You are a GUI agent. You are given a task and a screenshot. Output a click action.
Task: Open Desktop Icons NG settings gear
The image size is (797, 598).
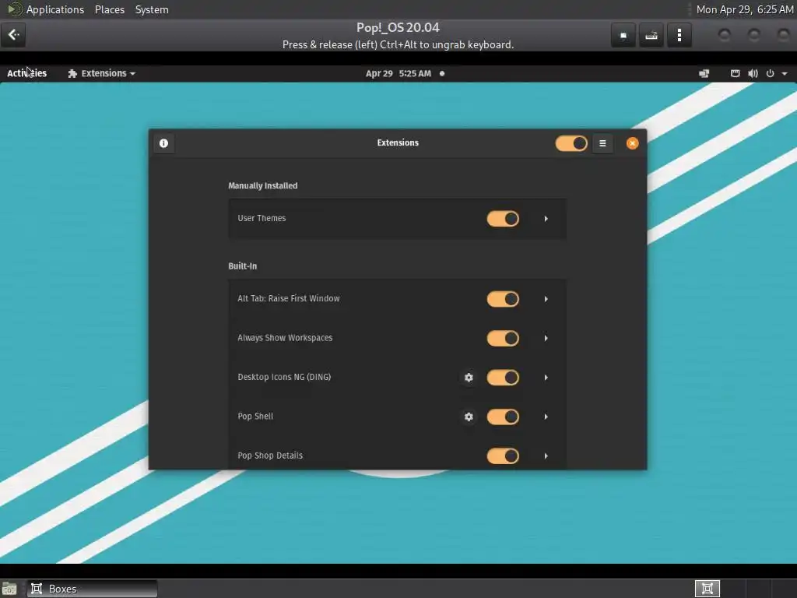[x=469, y=378]
